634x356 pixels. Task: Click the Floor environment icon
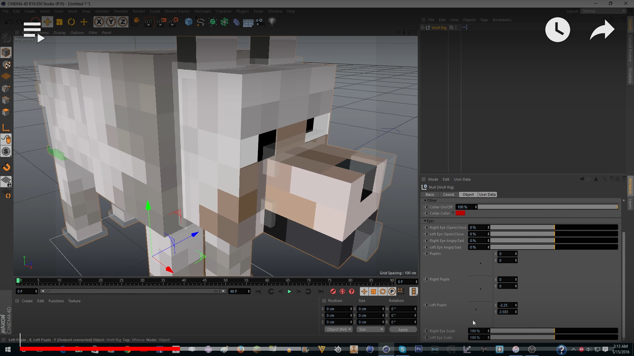coord(248,22)
